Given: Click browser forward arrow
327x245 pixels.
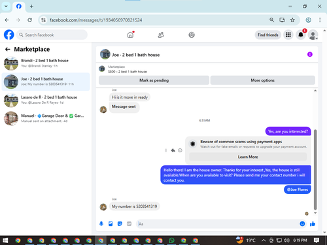Looking at the screenshot, I should click(18, 20).
